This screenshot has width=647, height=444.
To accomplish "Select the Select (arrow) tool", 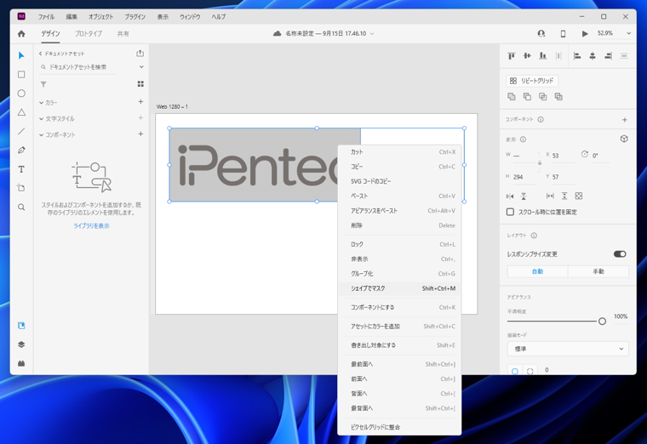I will (21, 55).
